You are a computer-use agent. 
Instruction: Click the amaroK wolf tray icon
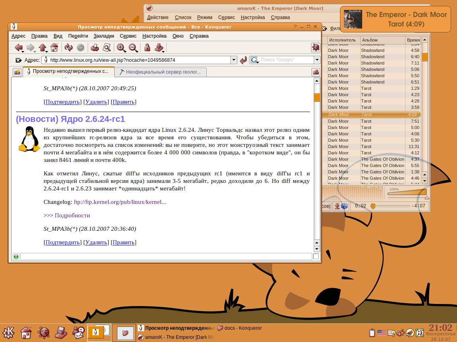(x=410, y=332)
